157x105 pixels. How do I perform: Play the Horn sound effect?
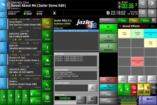coord(150,43)
